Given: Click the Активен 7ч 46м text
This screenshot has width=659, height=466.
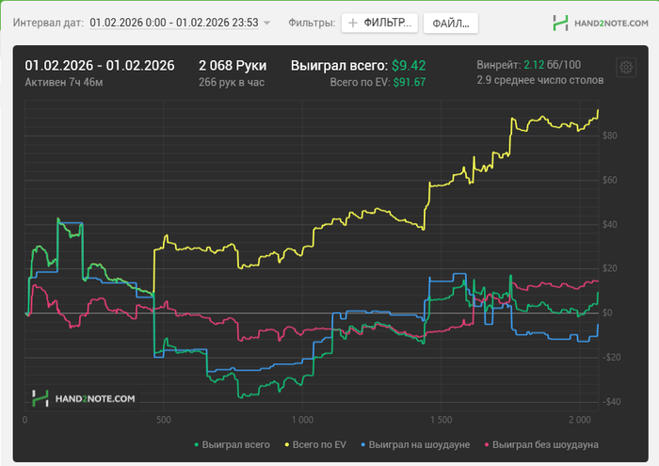Looking at the screenshot, I should [x=64, y=82].
